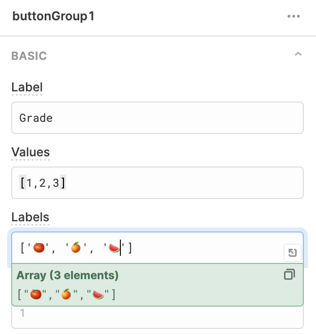Focus the field below the preview showing 1
Viewport: 316px width, 334px height.
pos(157,317)
